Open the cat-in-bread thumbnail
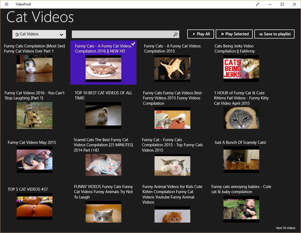Viewport: 301px width, 233px height. coord(241,118)
